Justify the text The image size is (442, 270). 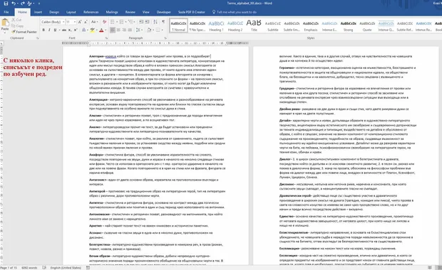tap(130, 30)
